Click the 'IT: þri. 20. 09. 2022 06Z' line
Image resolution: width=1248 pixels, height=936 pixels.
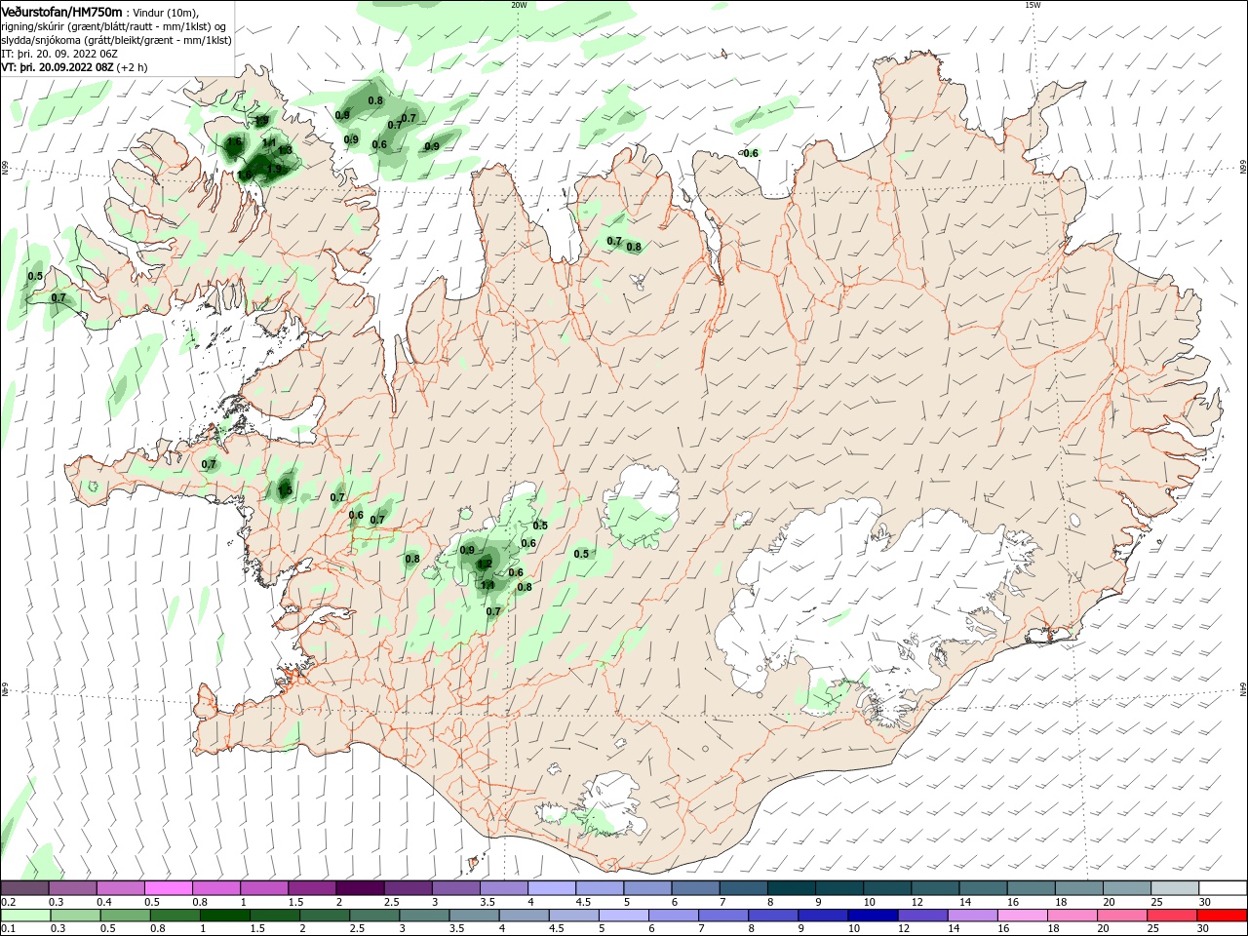pyautogui.click(x=59, y=54)
